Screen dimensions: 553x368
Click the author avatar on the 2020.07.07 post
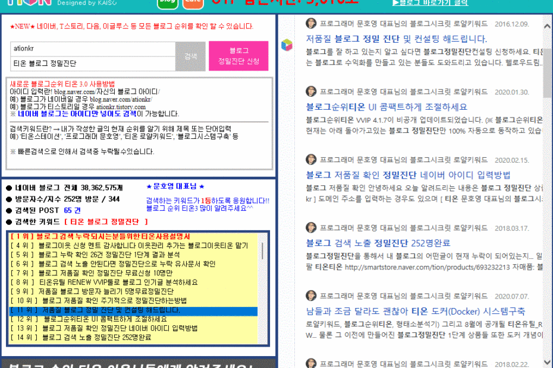(311, 296)
